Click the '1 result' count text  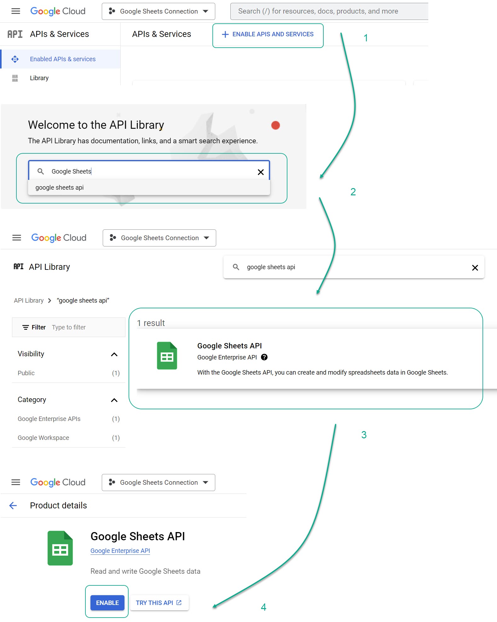click(x=151, y=323)
